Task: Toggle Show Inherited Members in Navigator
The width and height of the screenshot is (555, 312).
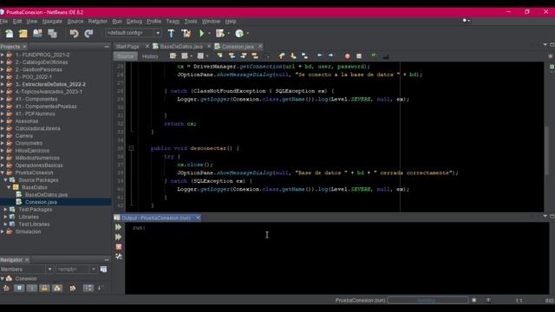Action: pyautogui.click(x=6, y=288)
